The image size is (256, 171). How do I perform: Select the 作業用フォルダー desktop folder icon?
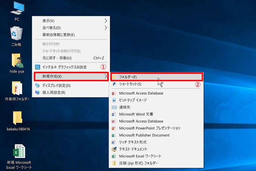[17, 89]
